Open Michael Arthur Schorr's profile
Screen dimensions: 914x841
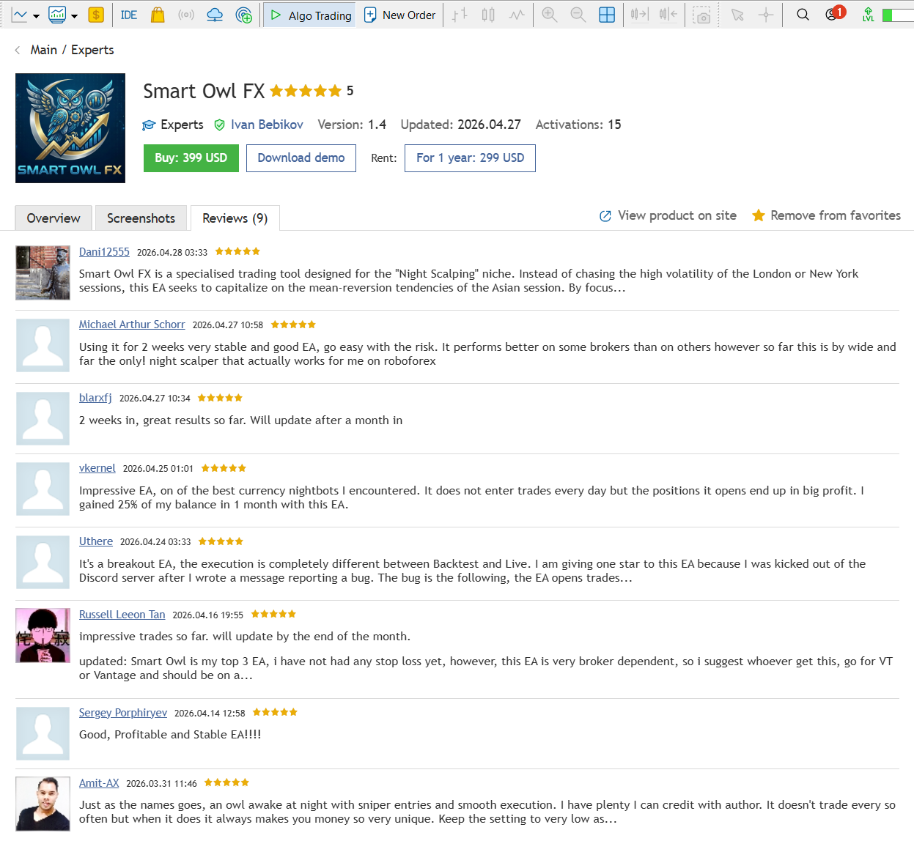(x=132, y=325)
